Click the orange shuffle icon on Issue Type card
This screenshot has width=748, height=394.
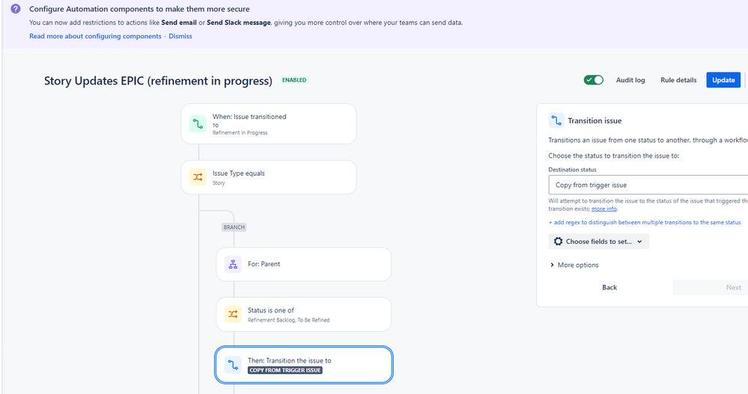click(x=198, y=177)
